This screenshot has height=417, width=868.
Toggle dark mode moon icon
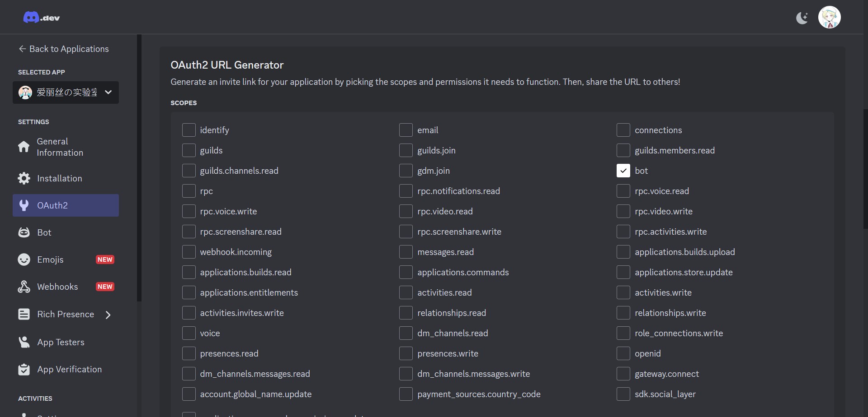[802, 18]
